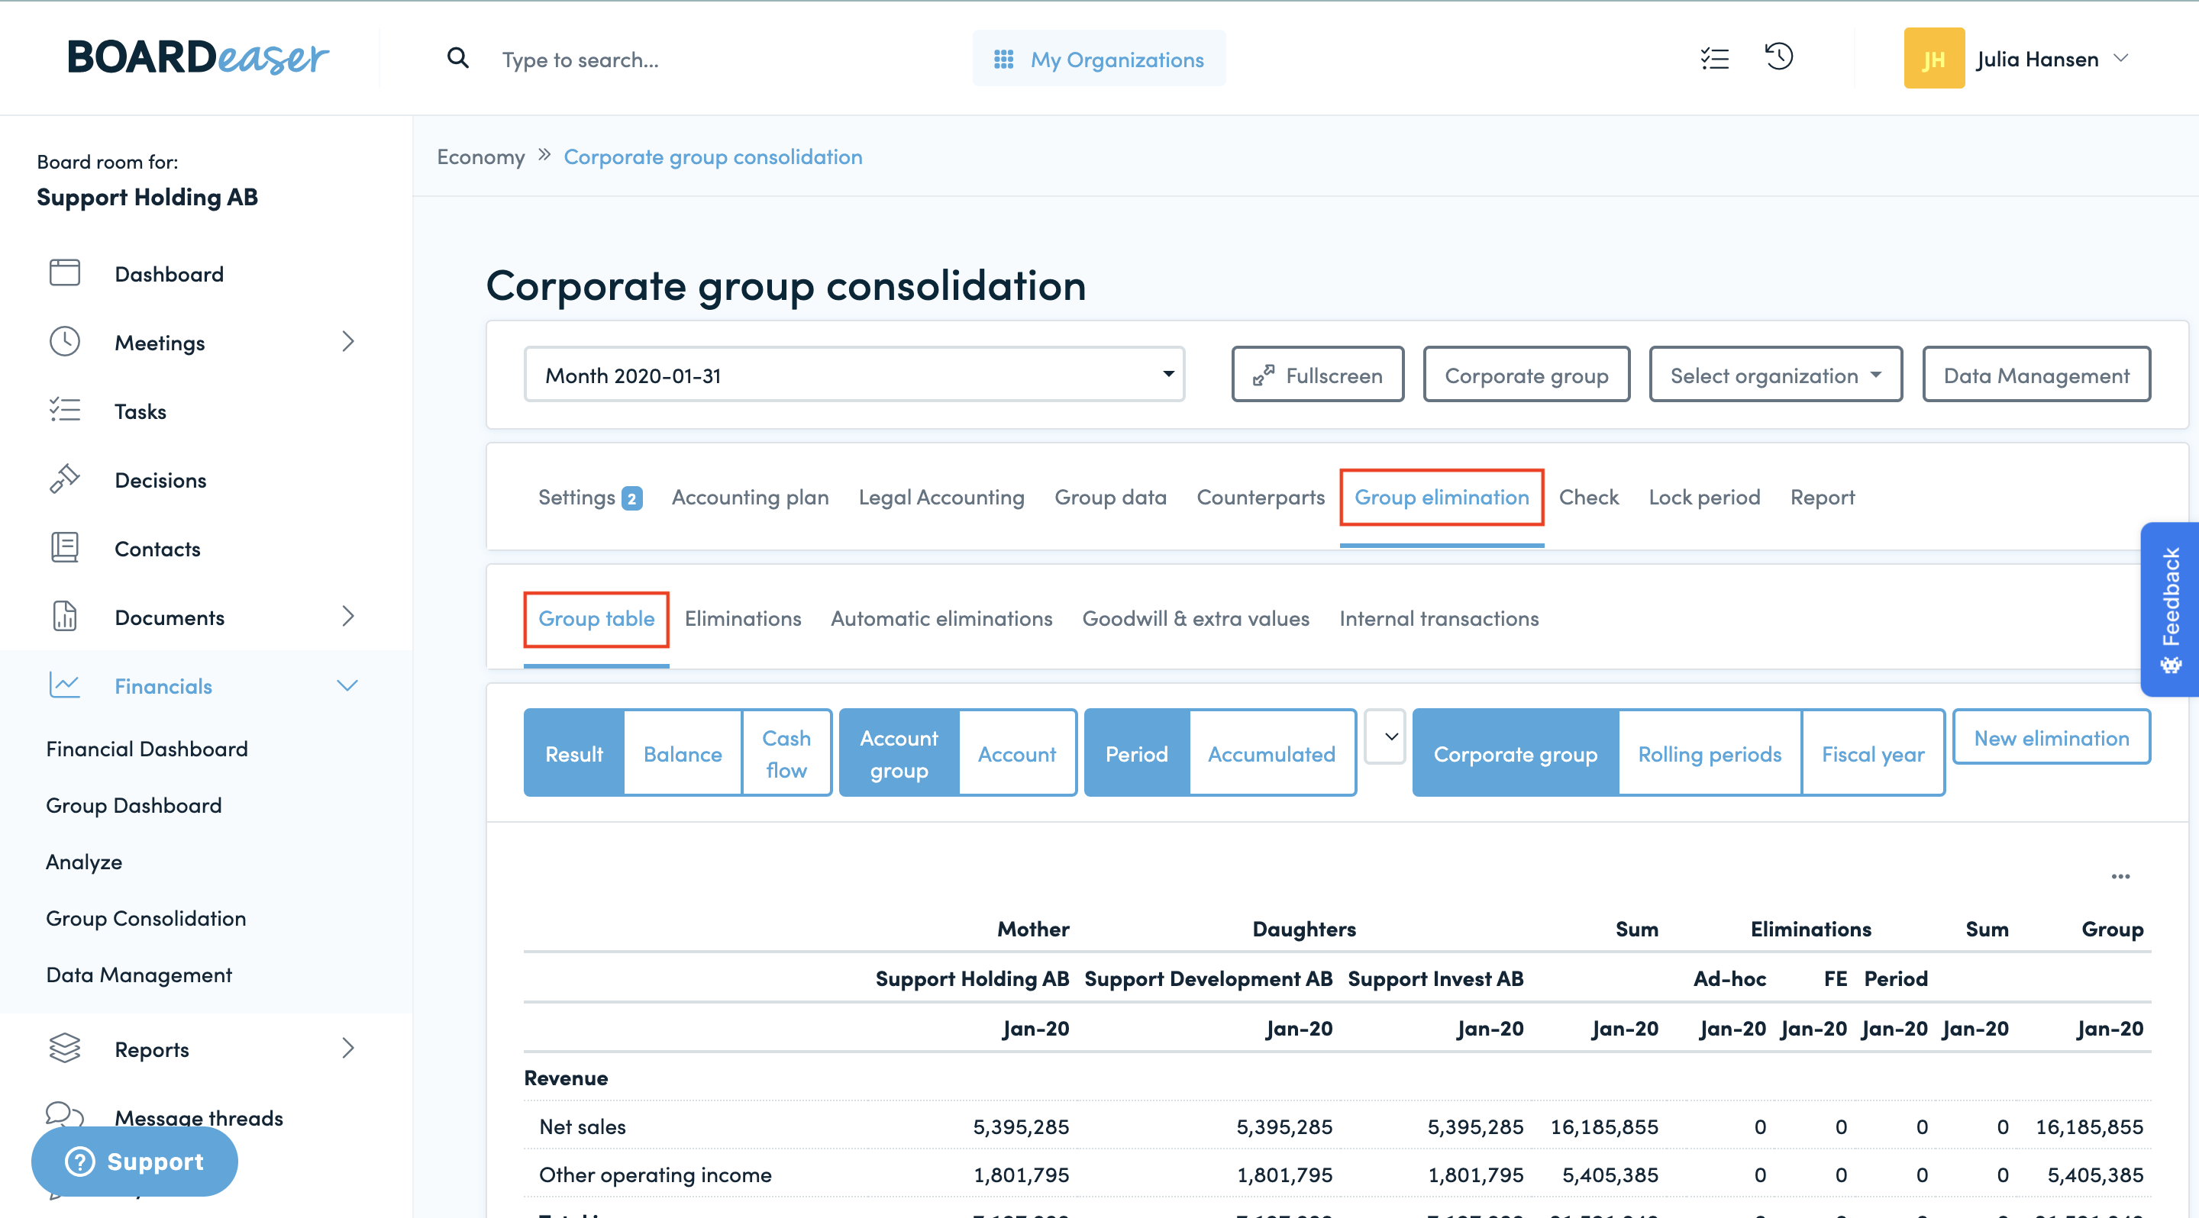Select the Account group toggle
Image resolution: width=2199 pixels, height=1218 pixels.
(899, 753)
